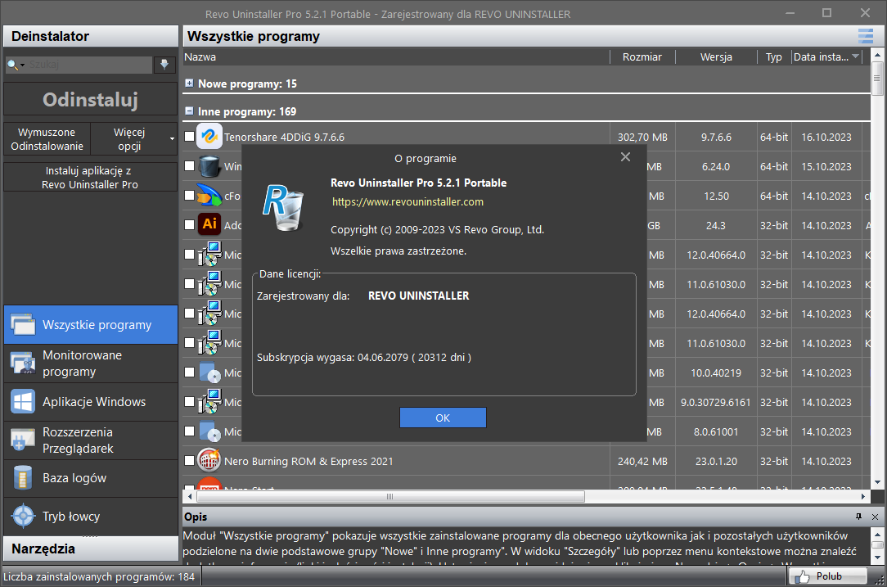Pin the Opis panel
The height and width of the screenshot is (587, 887).
point(858,517)
